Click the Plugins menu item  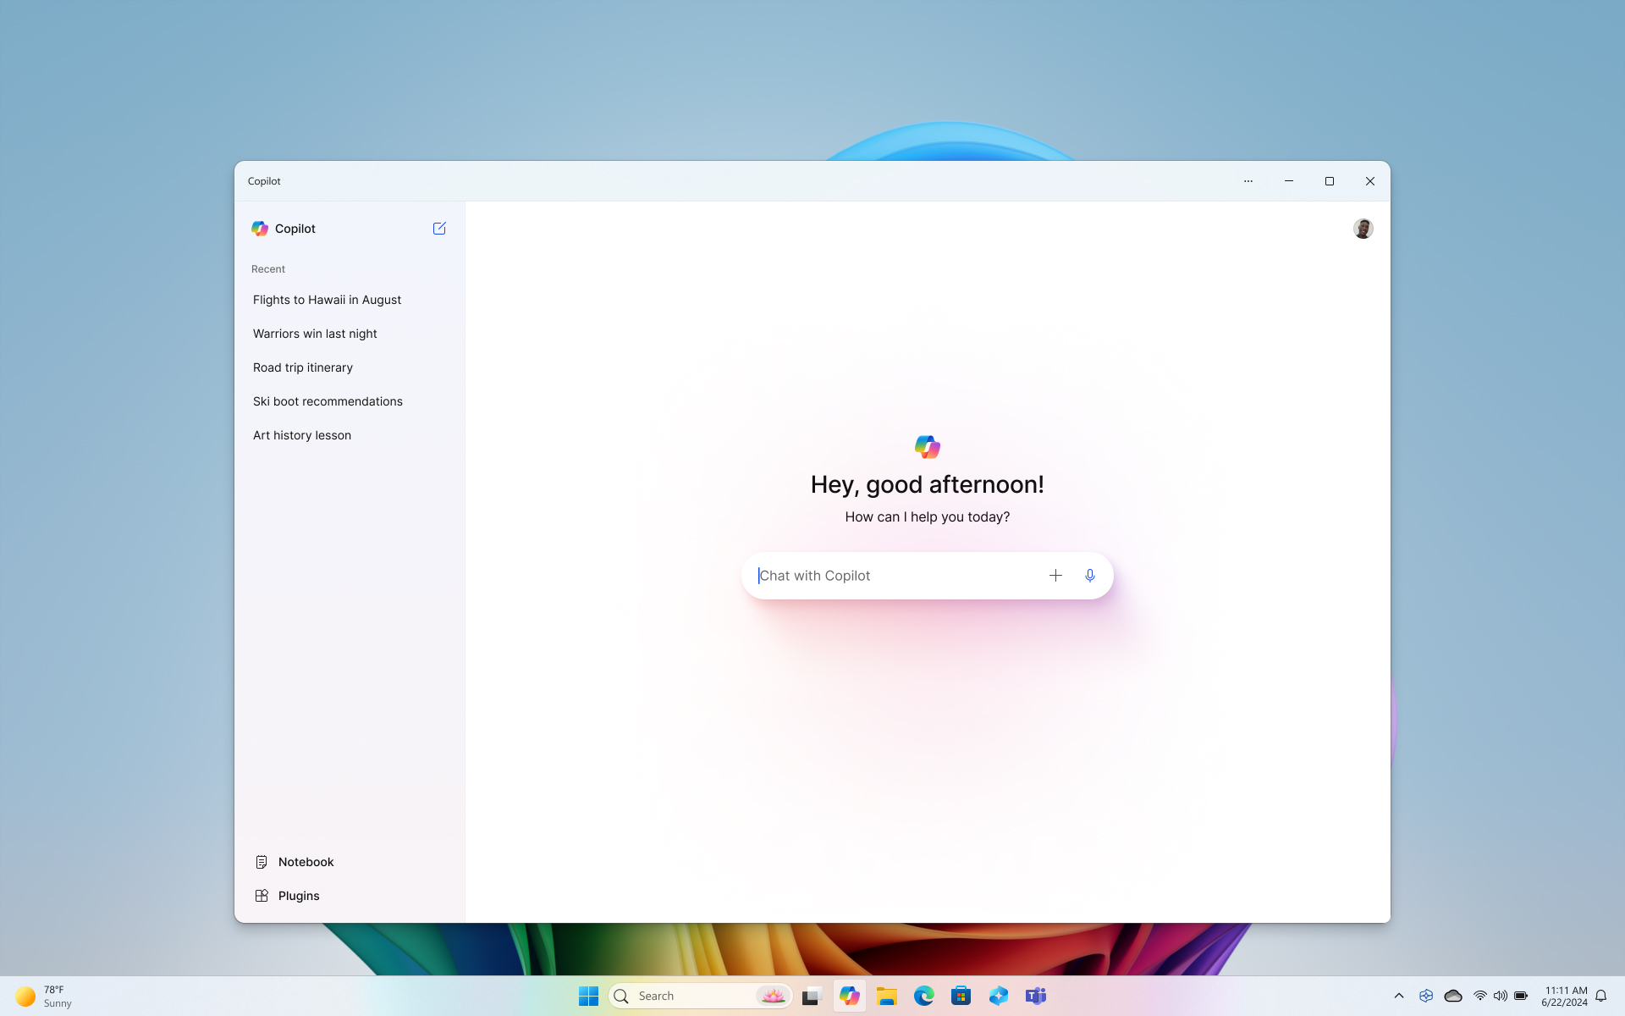pyautogui.click(x=300, y=896)
